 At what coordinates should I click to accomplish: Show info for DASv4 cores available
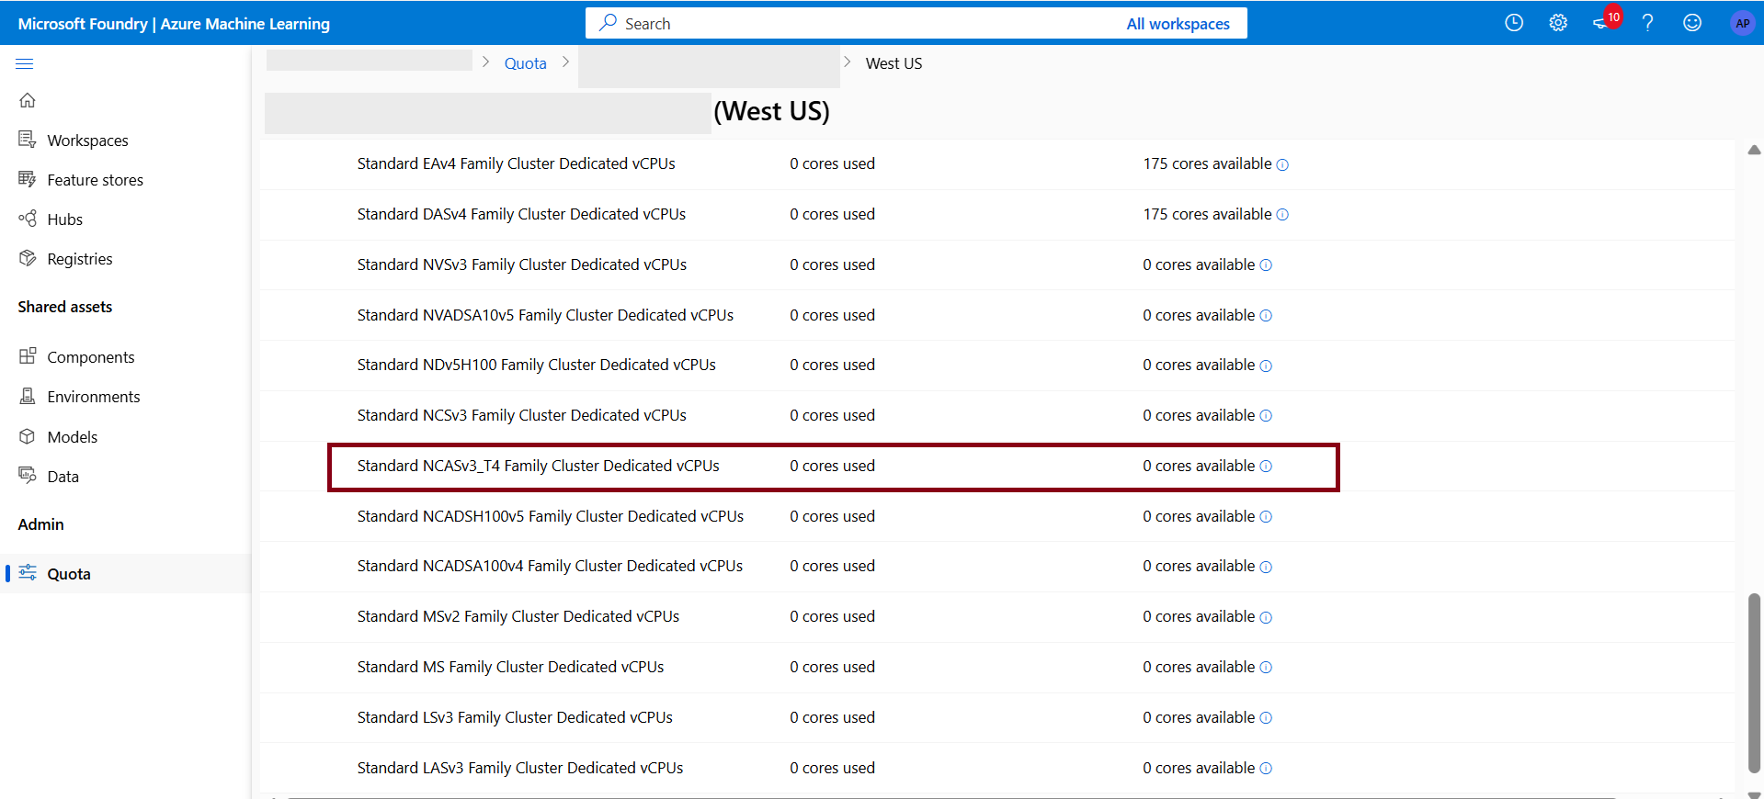(1282, 215)
